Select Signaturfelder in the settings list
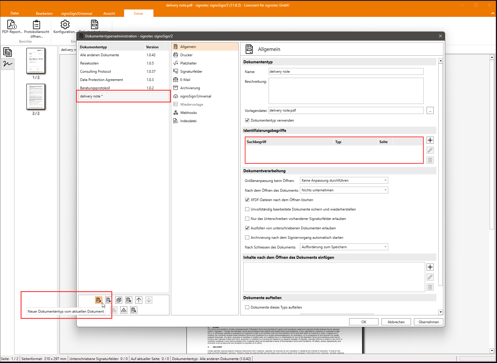 coord(191,72)
